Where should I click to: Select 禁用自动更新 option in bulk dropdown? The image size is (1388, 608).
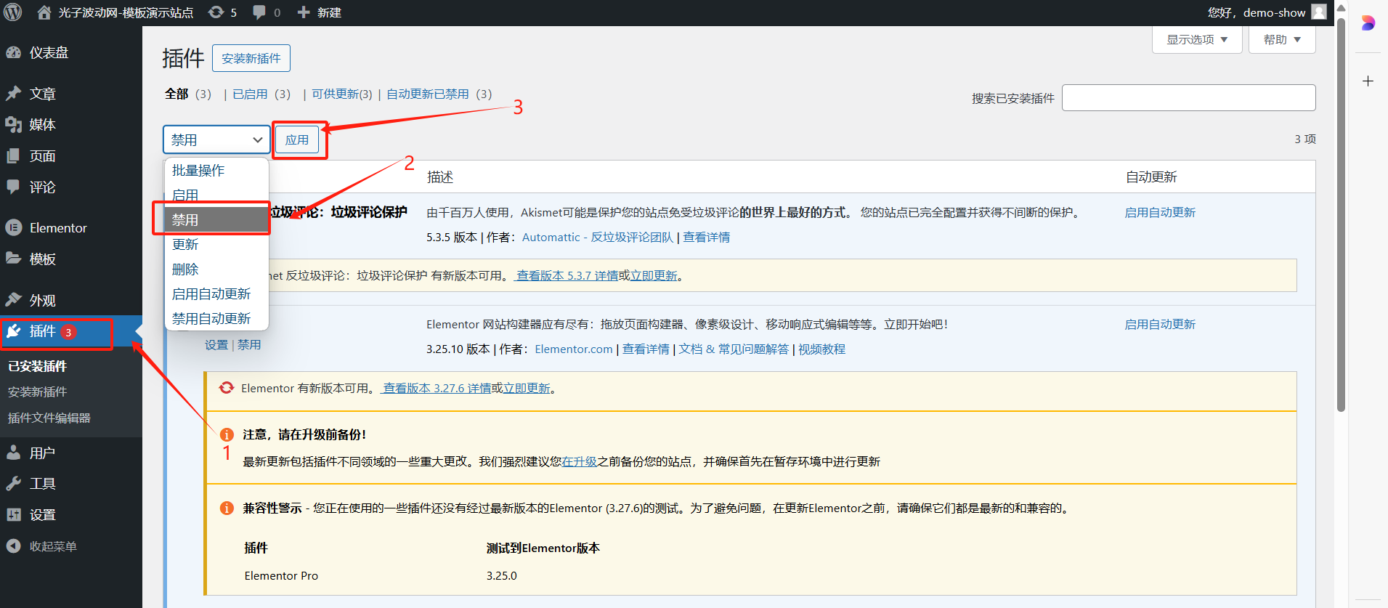[x=216, y=318]
